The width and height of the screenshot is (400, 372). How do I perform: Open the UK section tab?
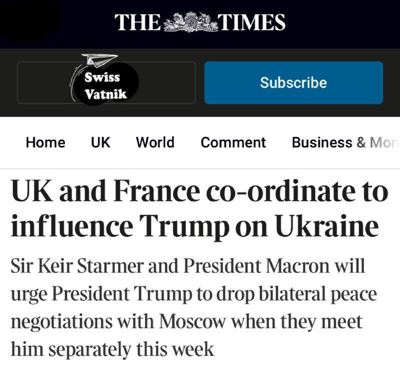pos(100,142)
